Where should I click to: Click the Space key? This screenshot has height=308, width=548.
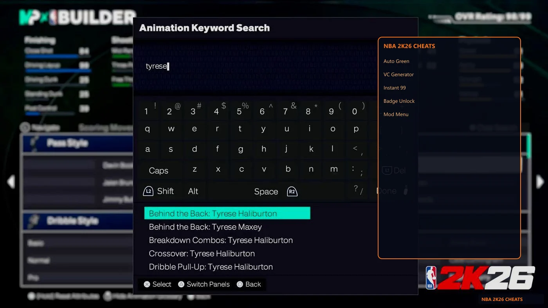pyautogui.click(x=266, y=192)
